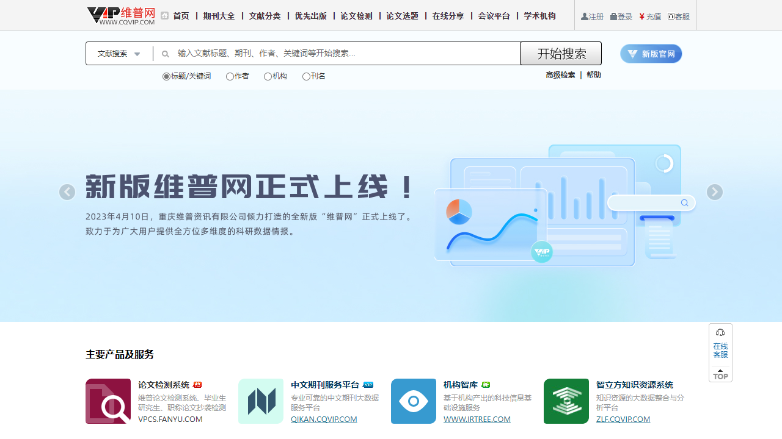Select the 机构 radio option
782x439 pixels.
[x=268, y=77]
